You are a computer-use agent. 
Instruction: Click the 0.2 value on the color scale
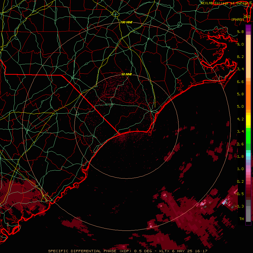coord(240,182)
